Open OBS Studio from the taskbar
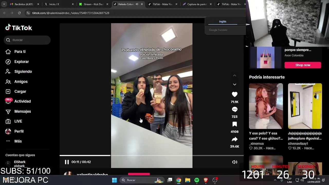 point(215,180)
